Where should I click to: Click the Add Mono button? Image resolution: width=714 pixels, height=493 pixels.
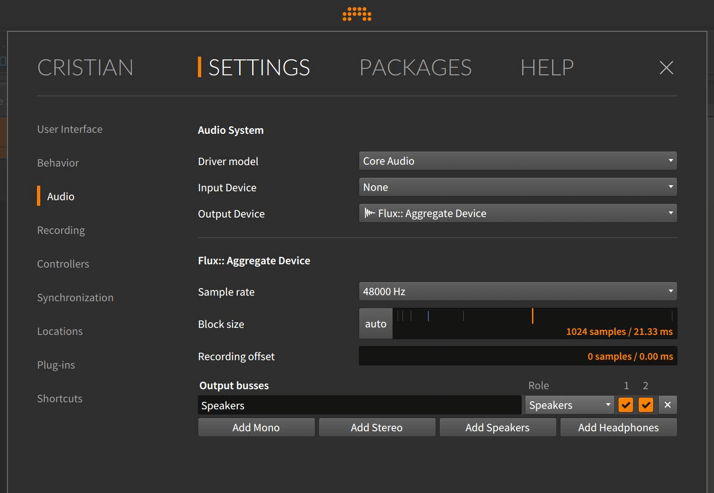point(256,428)
